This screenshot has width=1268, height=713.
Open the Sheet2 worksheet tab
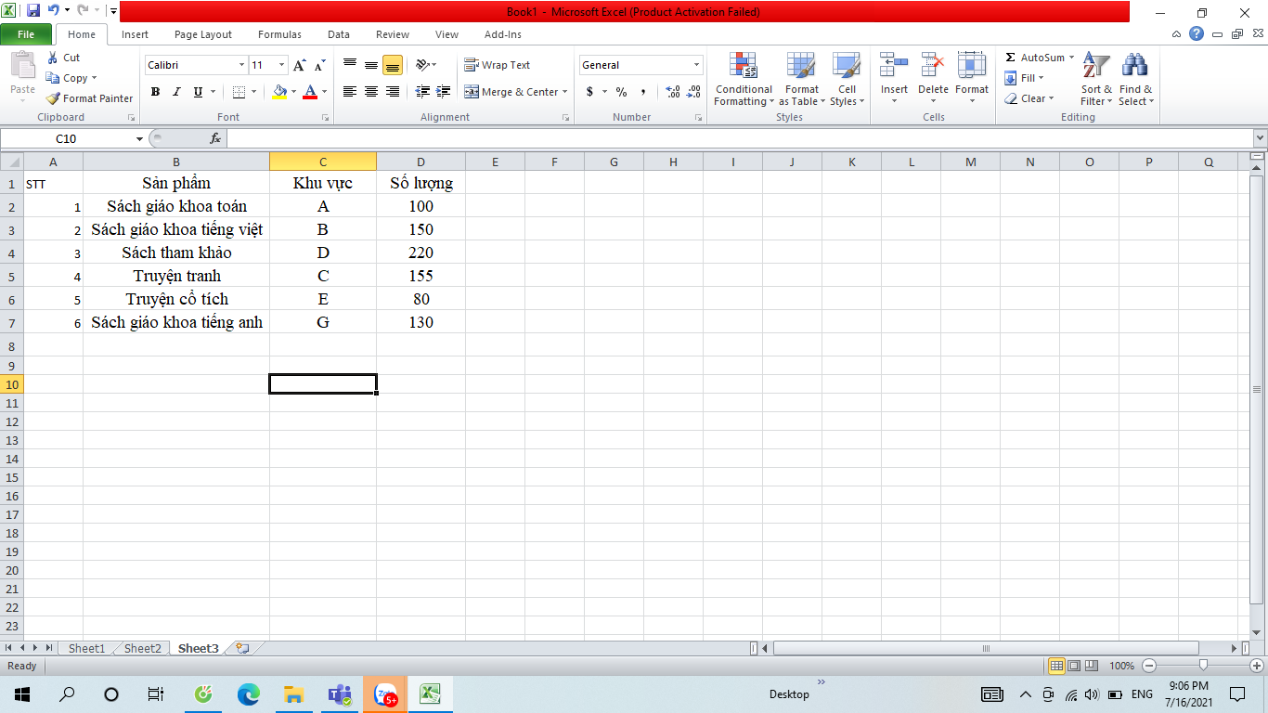point(143,648)
